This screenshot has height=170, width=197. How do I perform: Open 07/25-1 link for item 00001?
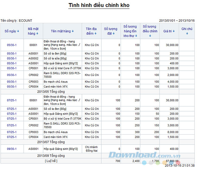[12, 100]
